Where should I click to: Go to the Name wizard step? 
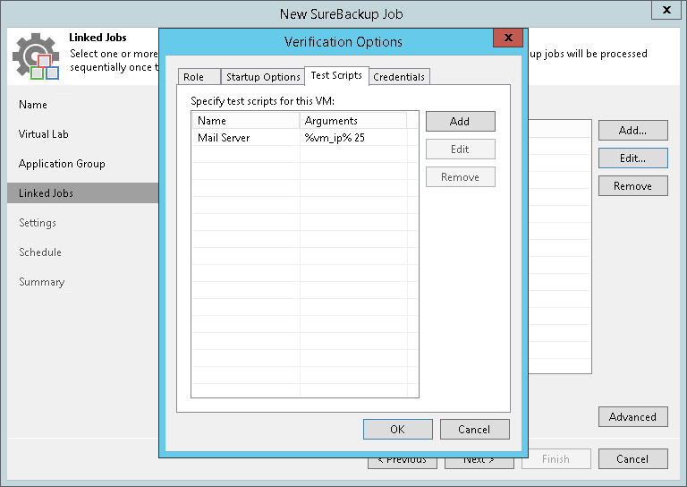pos(33,105)
